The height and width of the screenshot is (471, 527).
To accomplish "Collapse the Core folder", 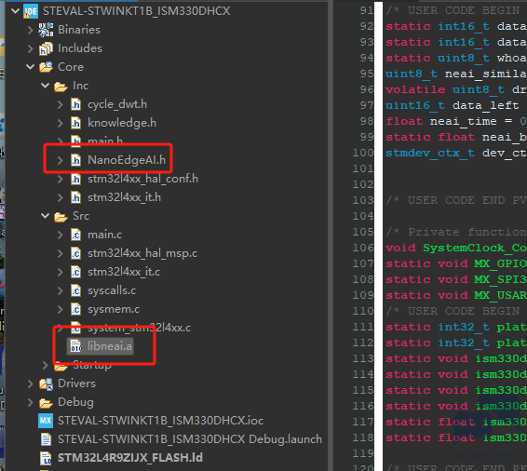I will (x=30, y=67).
